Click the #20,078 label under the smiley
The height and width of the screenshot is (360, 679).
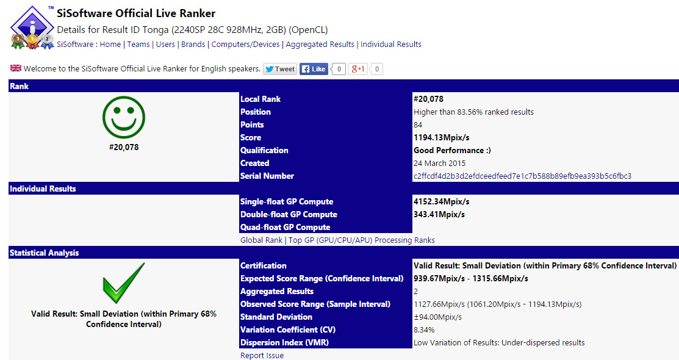coord(124,147)
